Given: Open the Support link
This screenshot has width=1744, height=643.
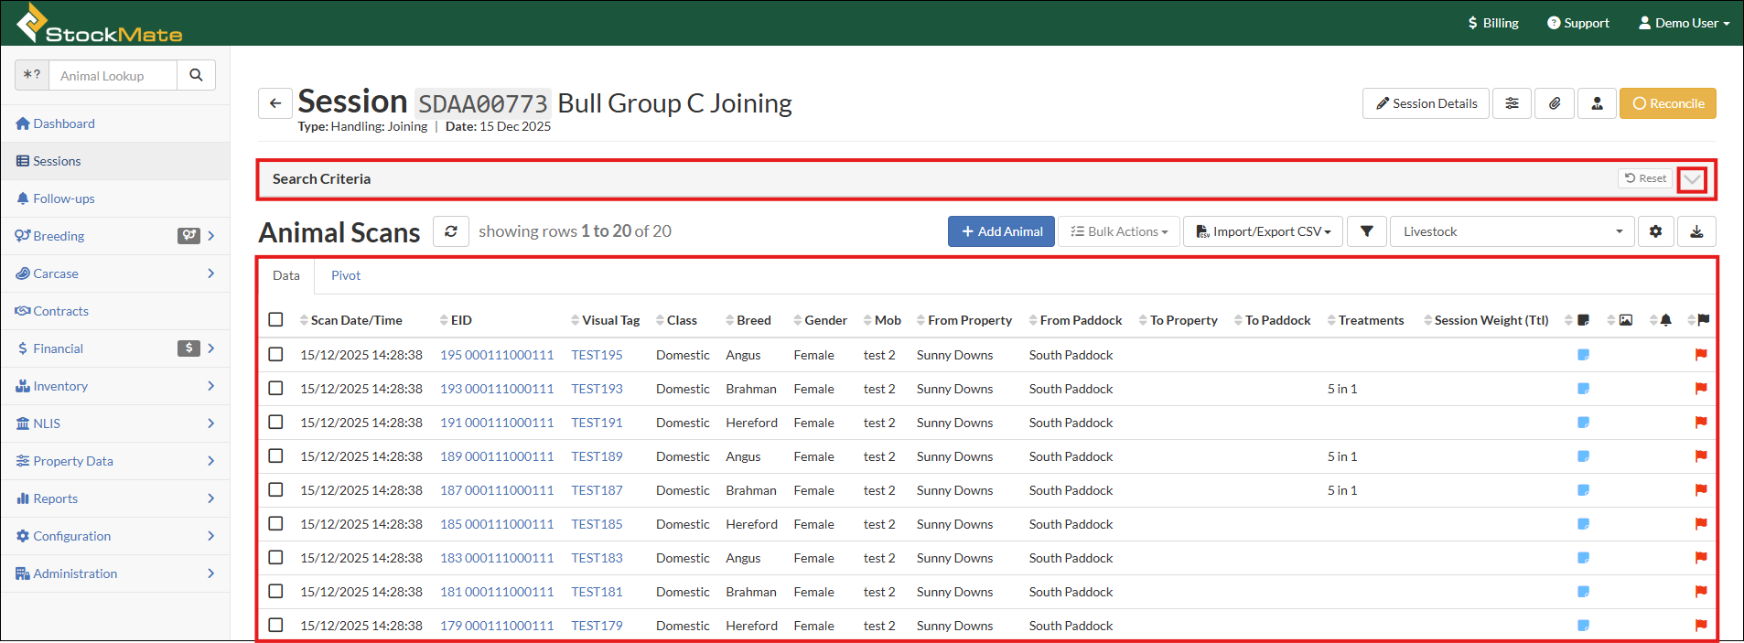Looking at the screenshot, I should [x=1578, y=23].
